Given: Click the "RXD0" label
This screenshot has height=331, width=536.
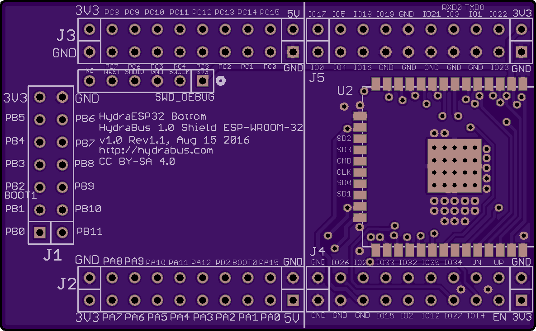Looking at the screenshot, I should pyautogui.click(x=452, y=7).
